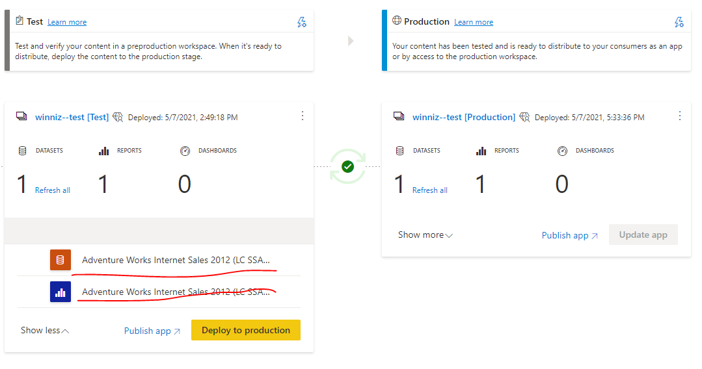Open deployment settings lightning icon on Production stage

[x=679, y=22]
